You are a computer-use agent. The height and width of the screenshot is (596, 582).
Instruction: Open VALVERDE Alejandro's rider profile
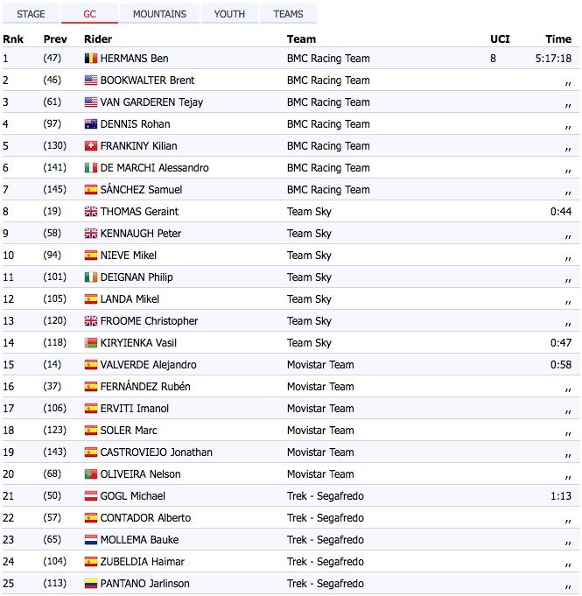pos(148,365)
